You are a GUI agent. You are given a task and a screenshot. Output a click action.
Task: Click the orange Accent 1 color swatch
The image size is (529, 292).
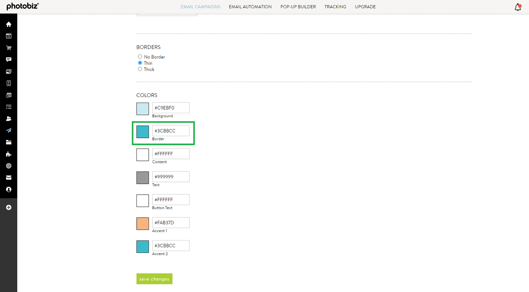pos(142,224)
